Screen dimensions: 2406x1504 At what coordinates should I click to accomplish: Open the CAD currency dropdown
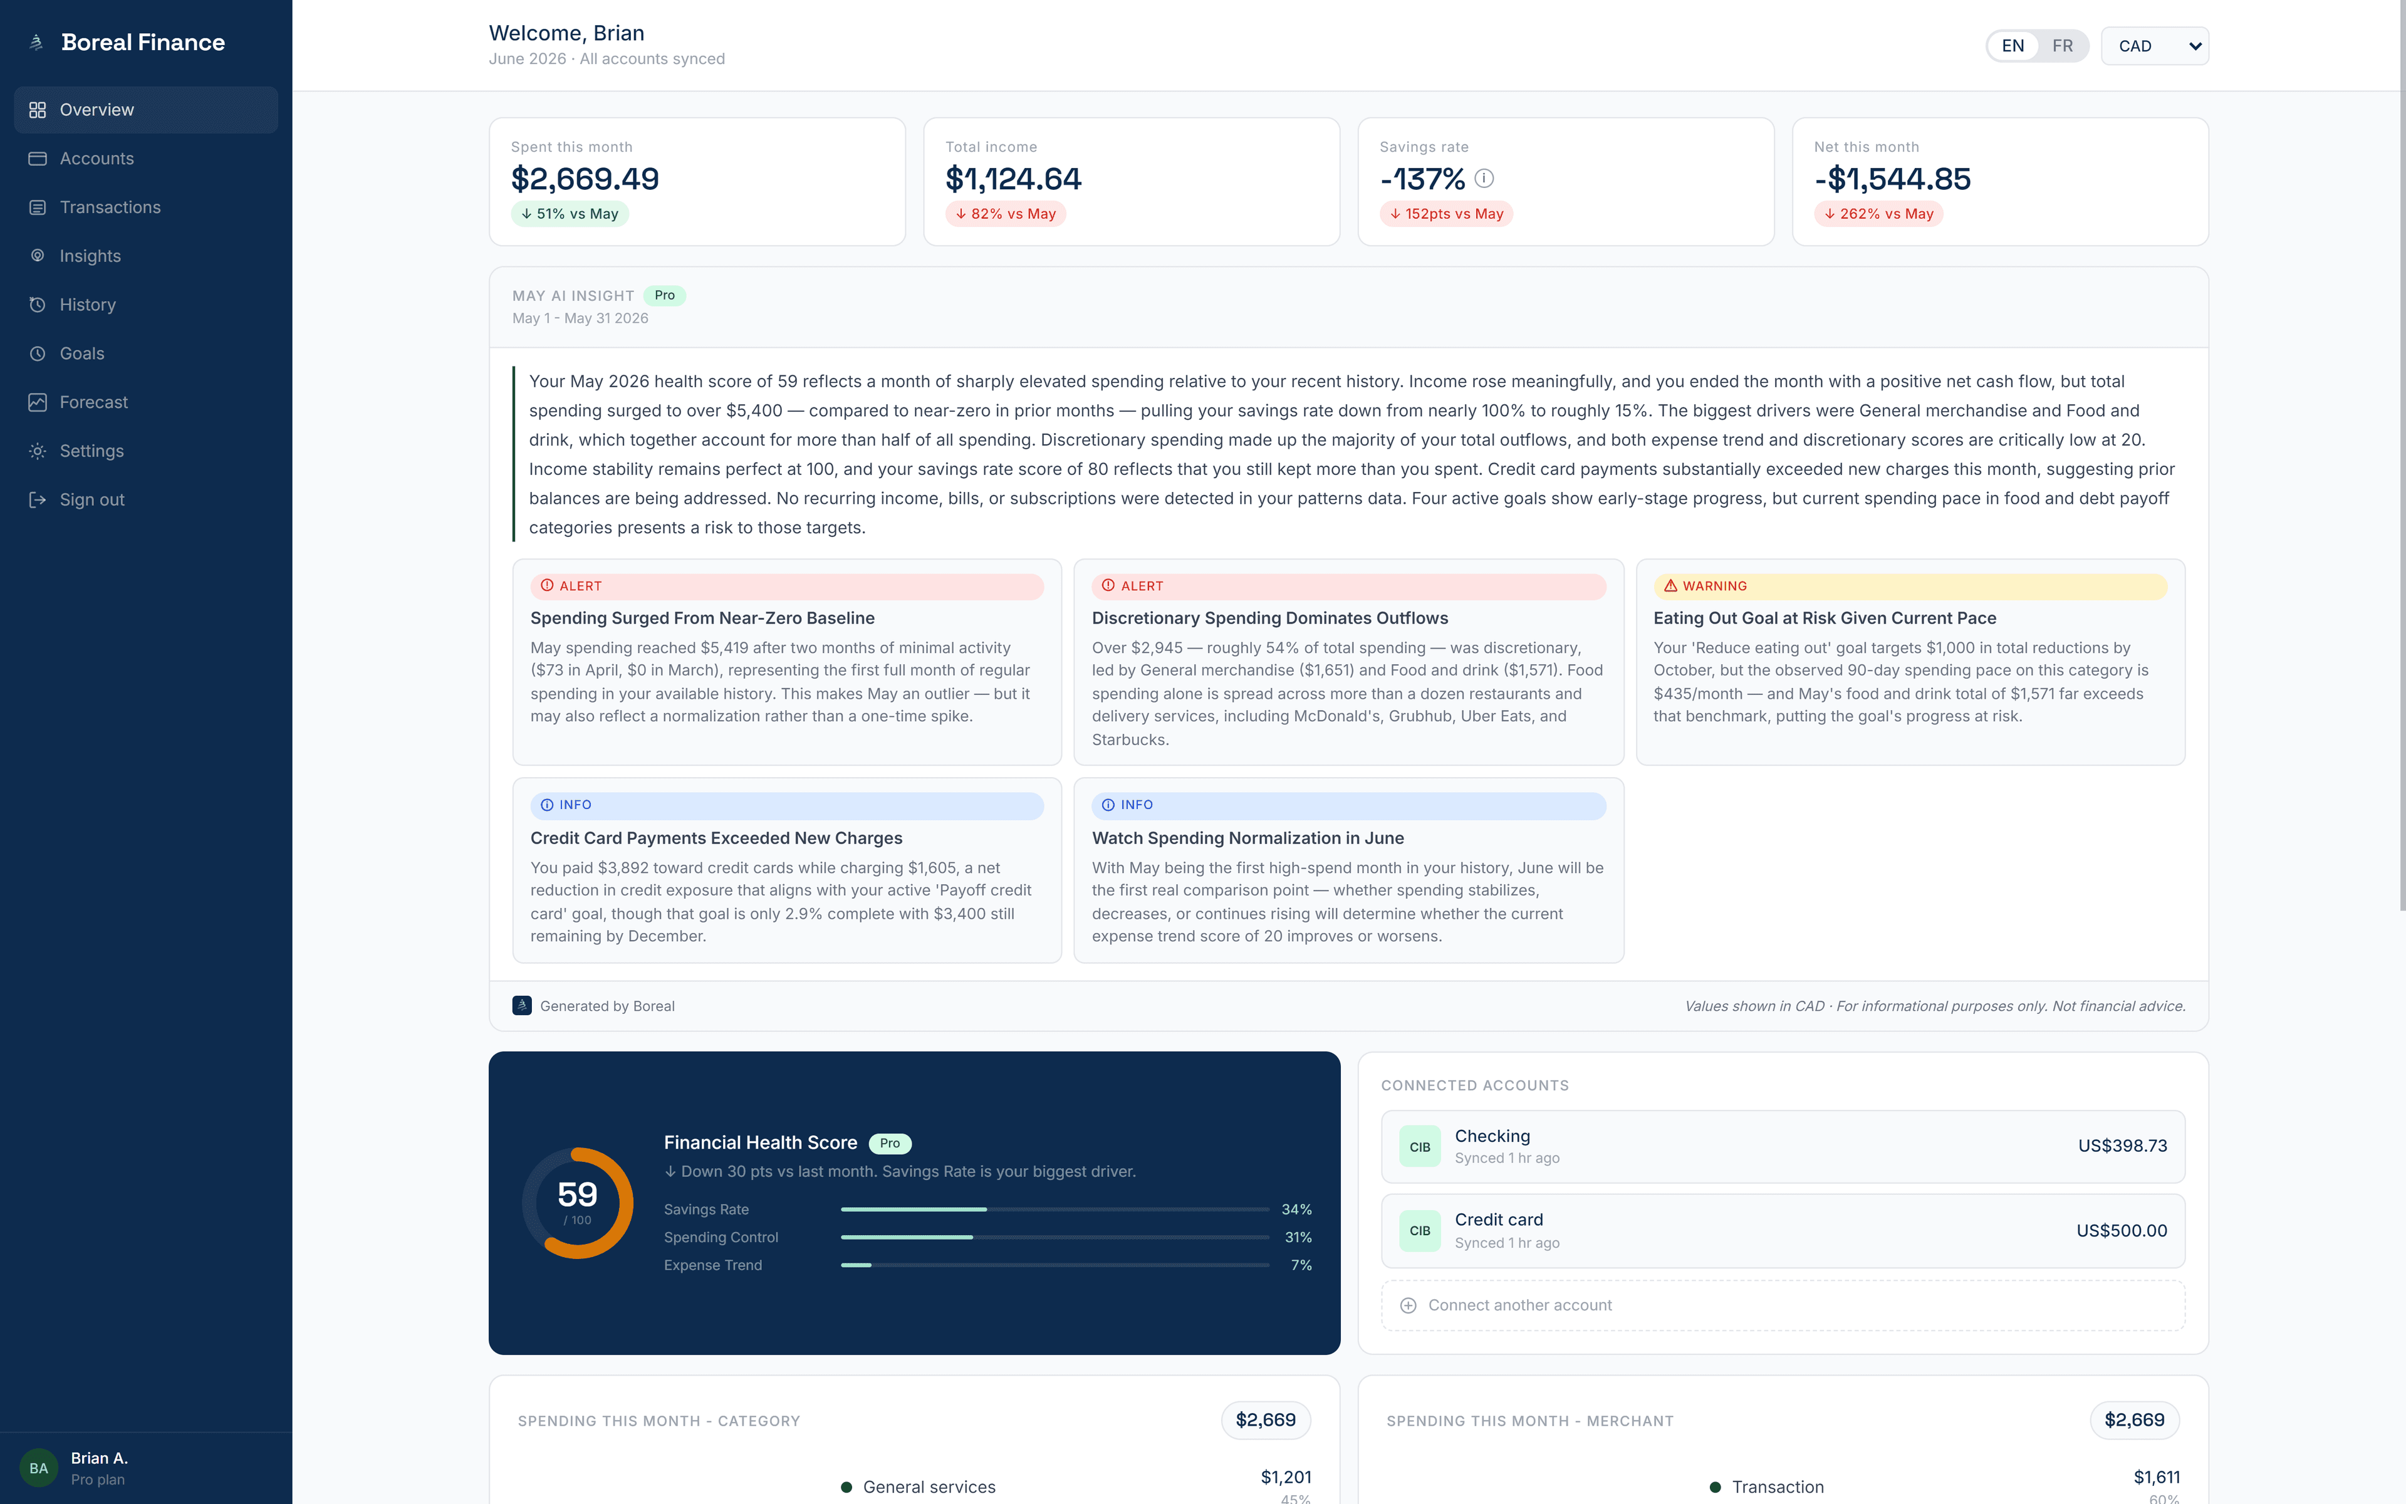[x=2155, y=46]
